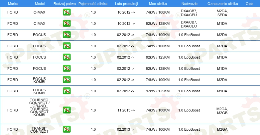Click 'FOCUS KOMBI' in the 74kW row
Viewport: 260px width, 135px height.
coord(39,80)
